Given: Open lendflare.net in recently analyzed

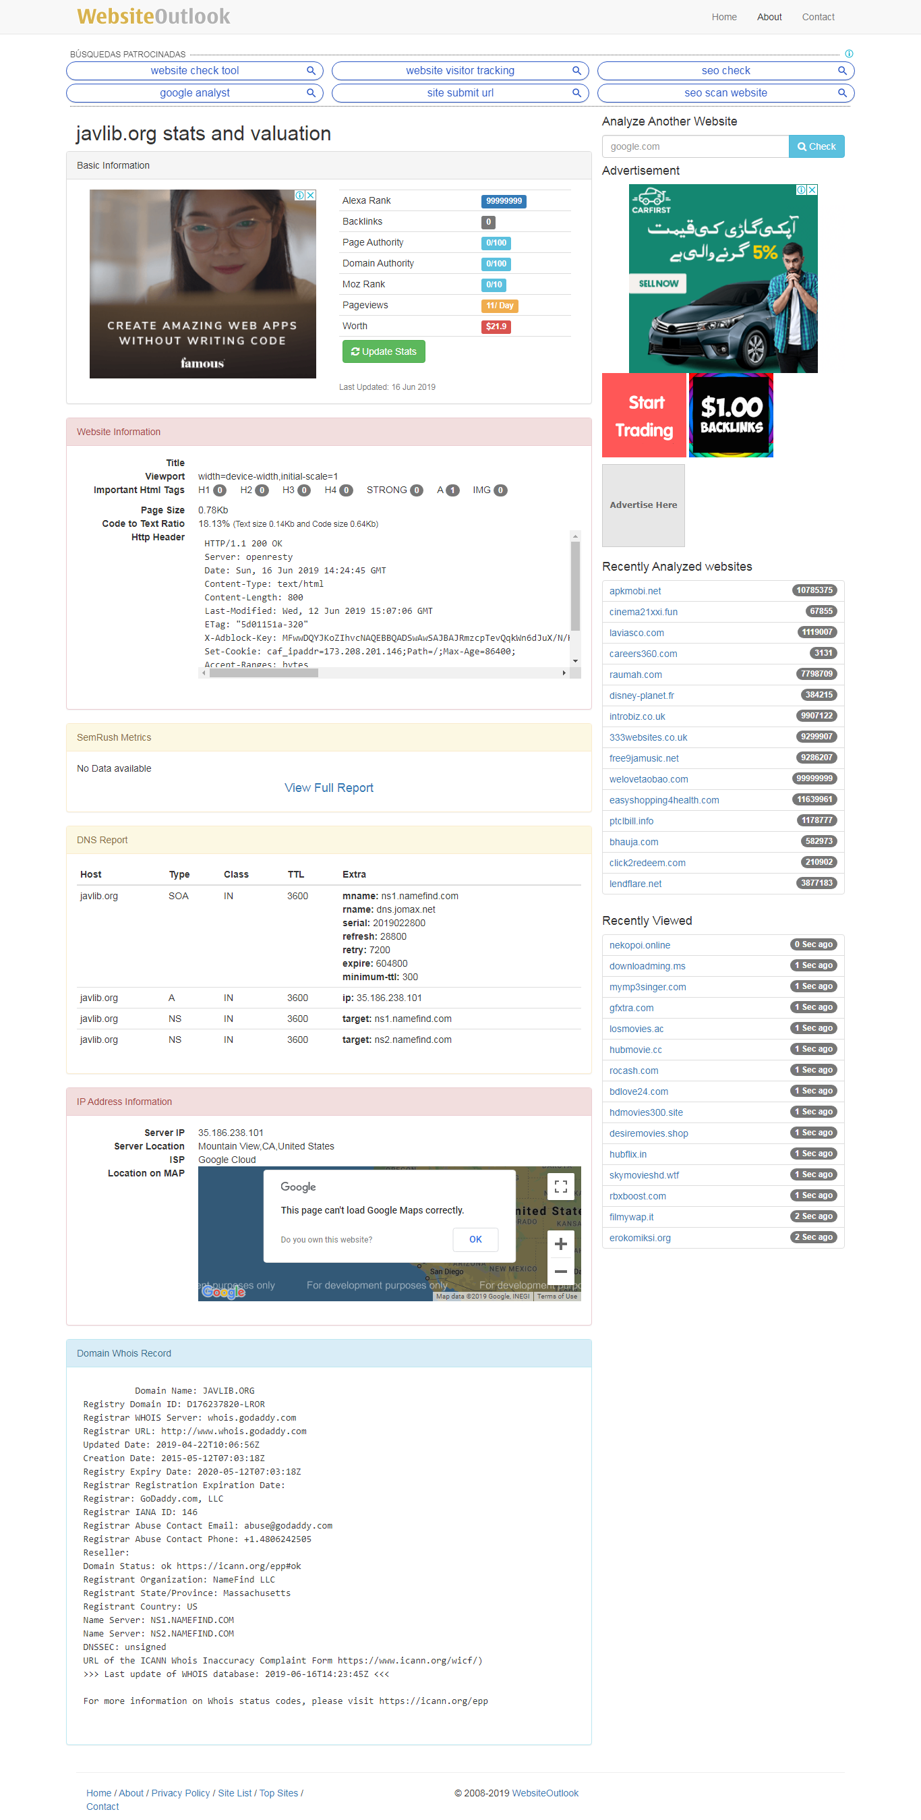Looking at the screenshot, I should (635, 883).
